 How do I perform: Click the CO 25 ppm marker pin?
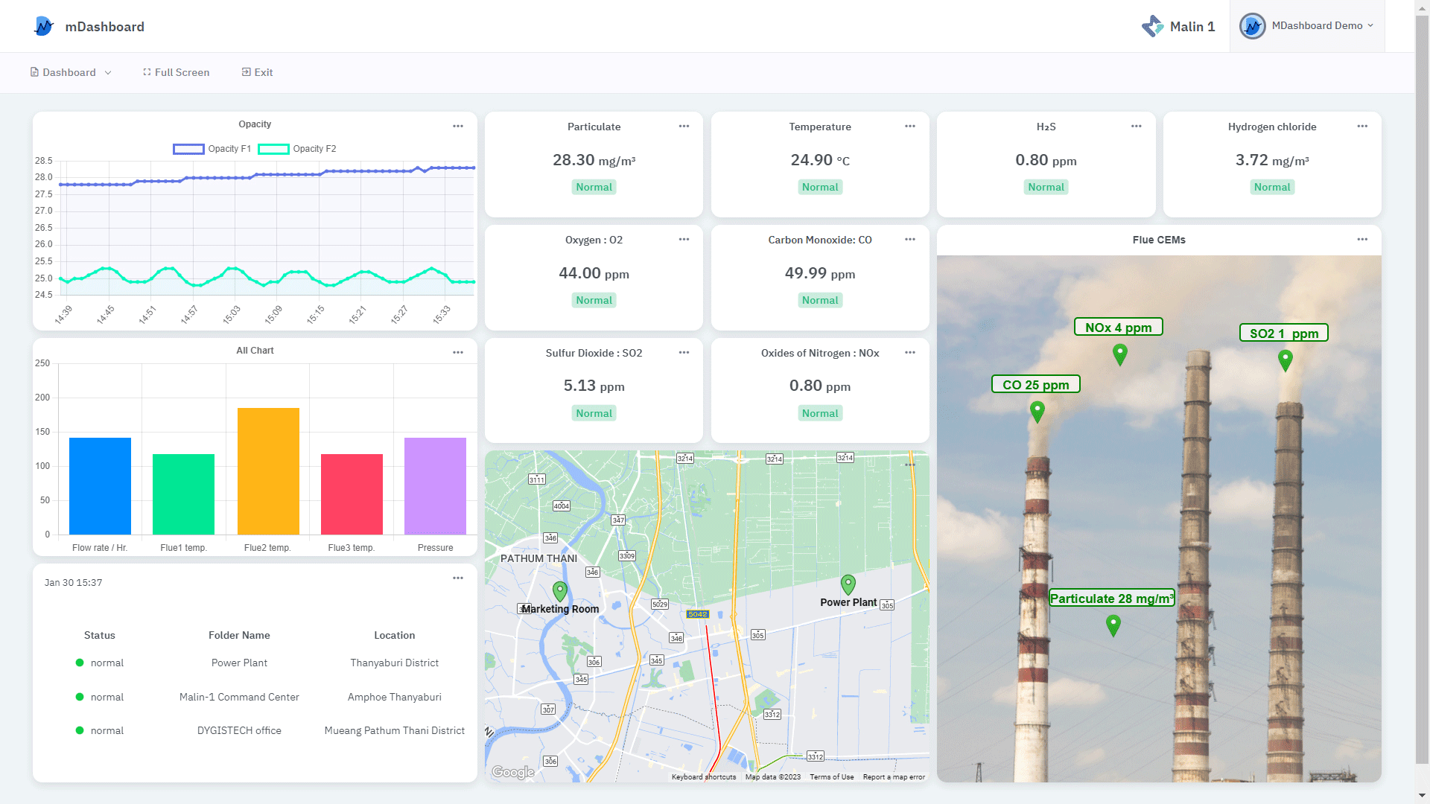click(x=1037, y=411)
